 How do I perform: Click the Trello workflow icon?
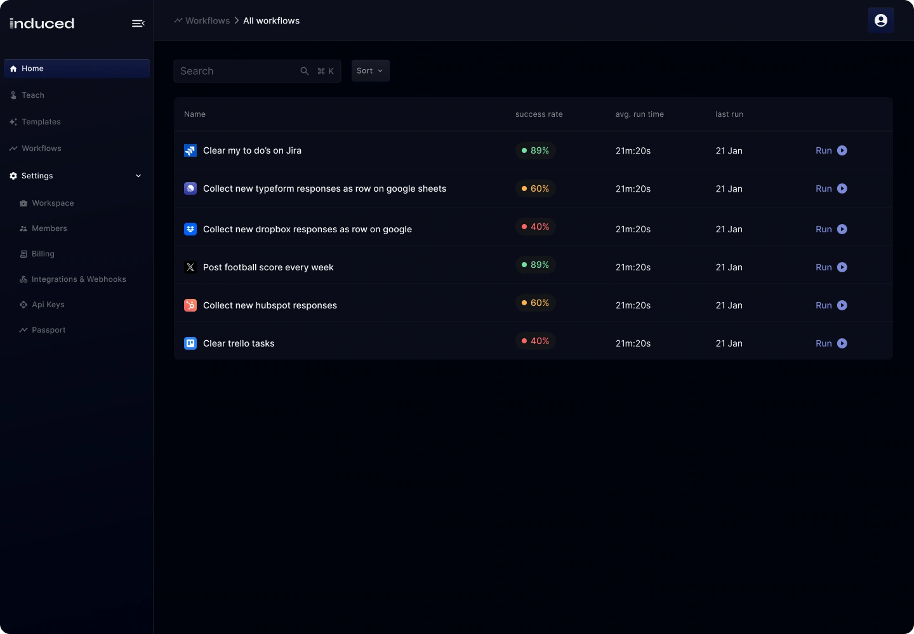pos(190,343)
